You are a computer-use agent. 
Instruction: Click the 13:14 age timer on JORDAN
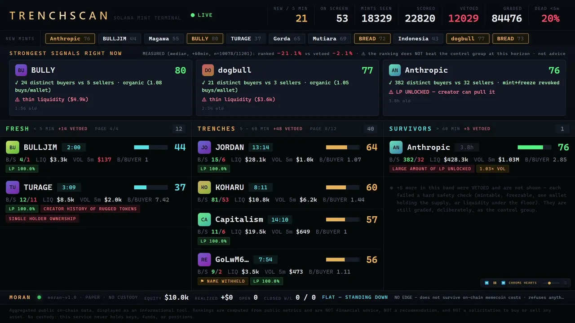coord(261,147)
